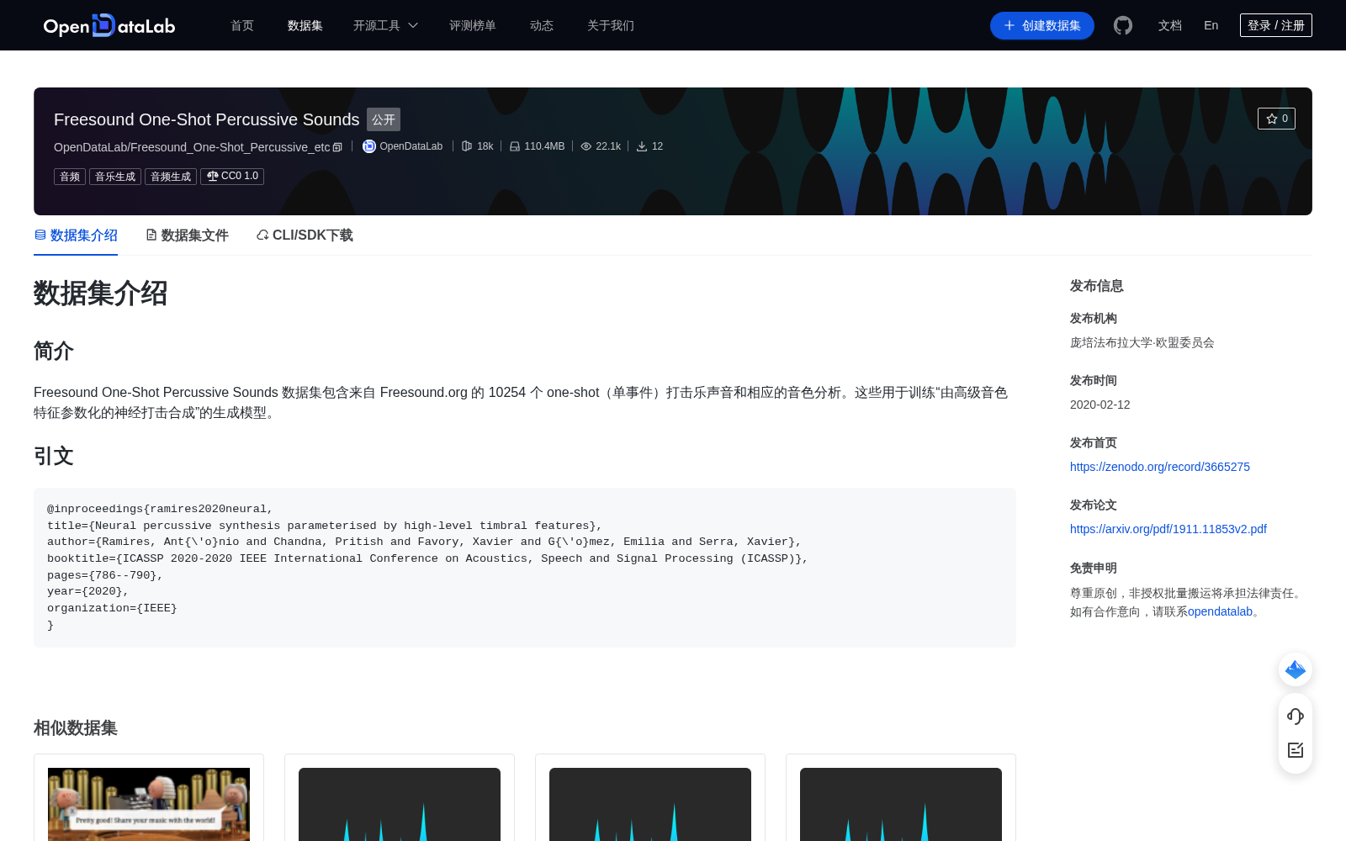Click the opendatalab contact link

[x=1220, y=611]
